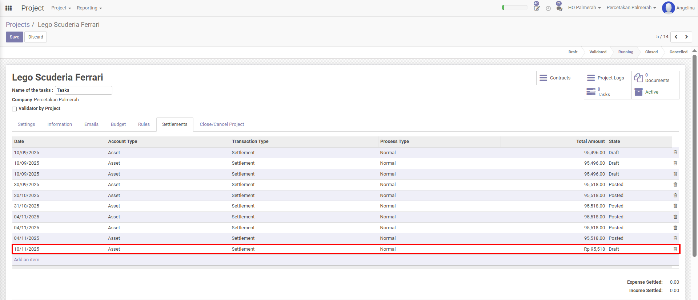The width and height of the screenshot is (698, 300).
Task: Go to next record using right arrow
Action: point(686,37)
